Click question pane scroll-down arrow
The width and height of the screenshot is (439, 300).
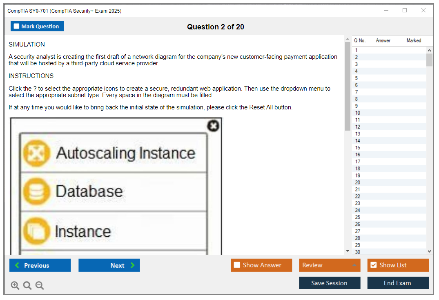[348, 251]
